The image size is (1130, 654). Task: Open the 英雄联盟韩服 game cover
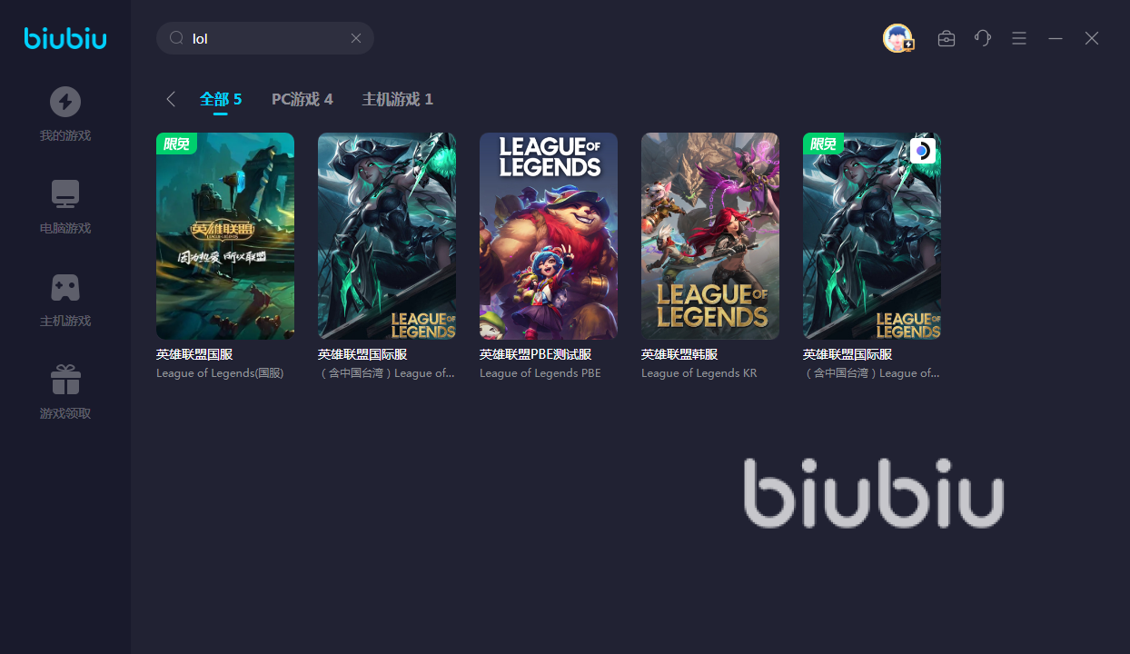710,236
